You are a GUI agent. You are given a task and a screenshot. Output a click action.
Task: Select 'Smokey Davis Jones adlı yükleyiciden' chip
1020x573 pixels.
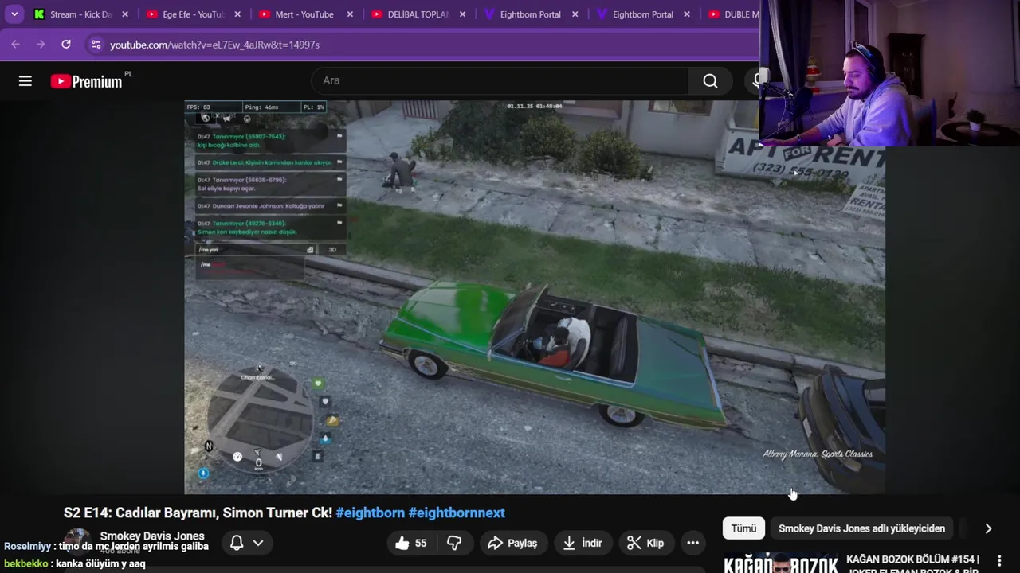click(x=861, y=528)
